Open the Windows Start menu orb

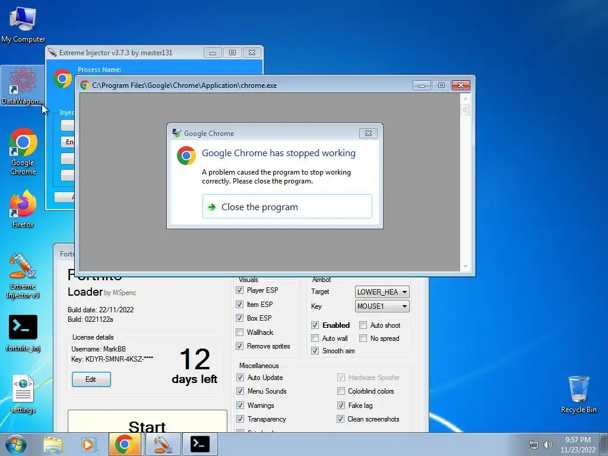(16, 444)
